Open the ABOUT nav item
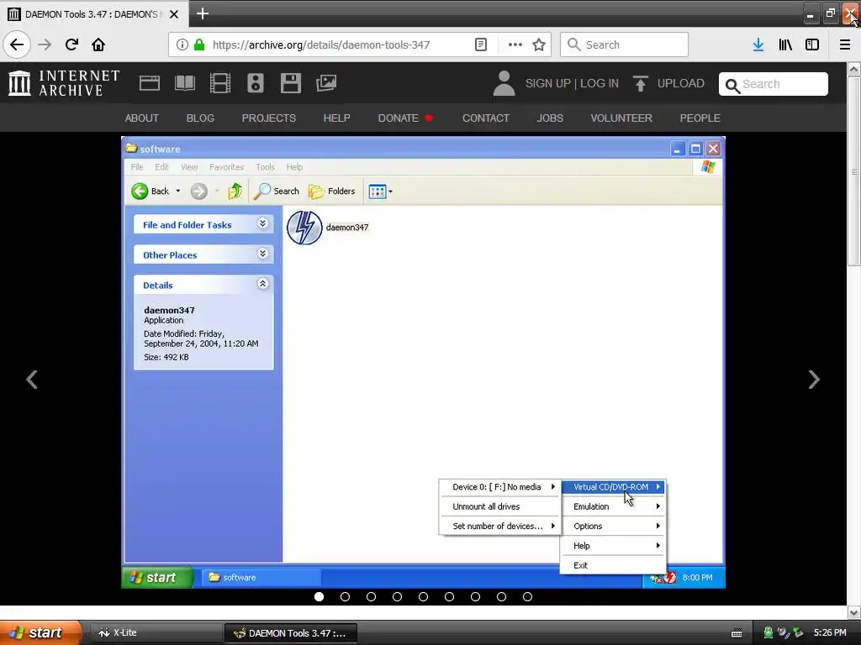The image size is (861, 645). [x=141, y=118]
